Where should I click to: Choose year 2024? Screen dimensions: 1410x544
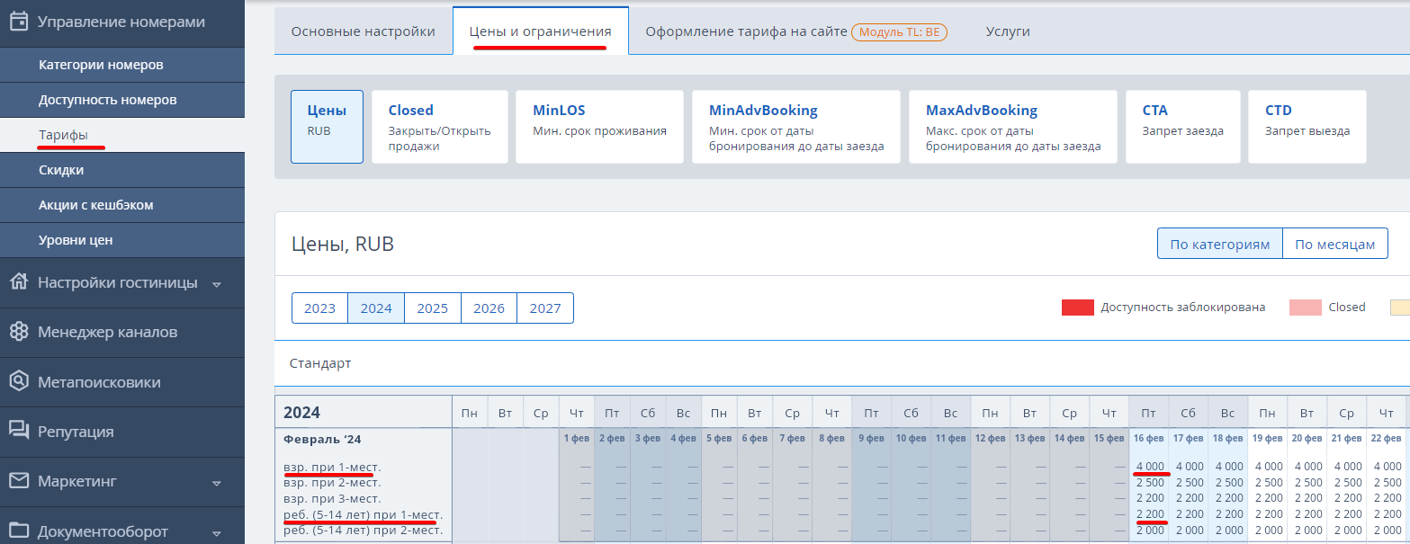[x=376, y=308]
